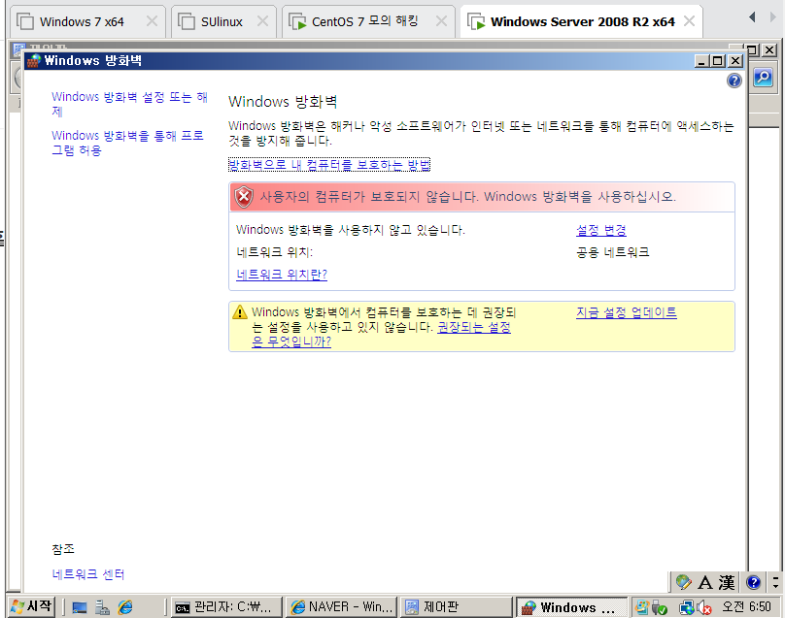
Task: Maximize the Windows 방화벽 window
Action: (x=717, y=61)
